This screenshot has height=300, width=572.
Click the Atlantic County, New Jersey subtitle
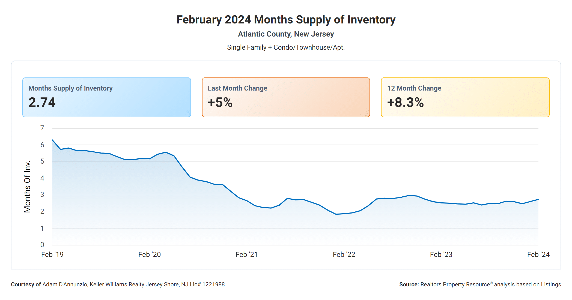point(286,34)
